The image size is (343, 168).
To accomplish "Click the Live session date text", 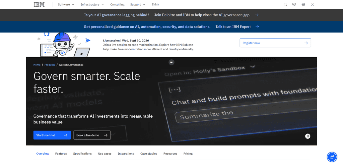I will [x=126, y=41].
